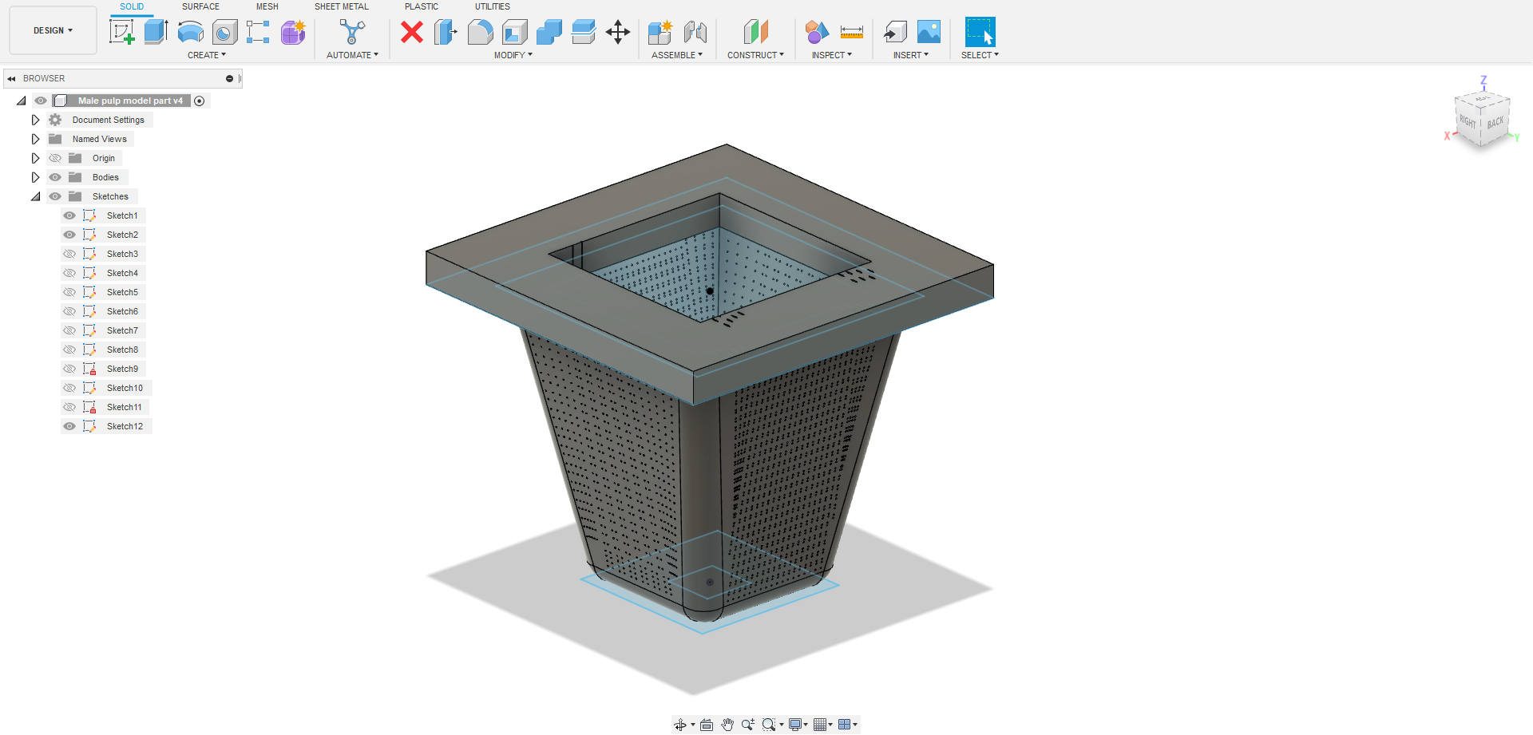Switch to the PLASTIC tab
The image size is (1533, 735).
click(x=422, y=6)
